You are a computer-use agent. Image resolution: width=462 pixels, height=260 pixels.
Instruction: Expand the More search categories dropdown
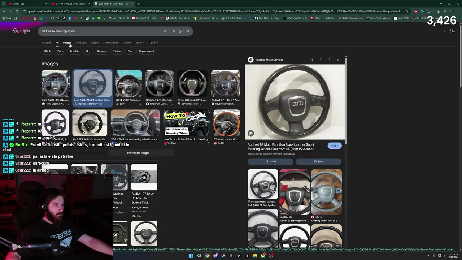click(x=140, y=43)
